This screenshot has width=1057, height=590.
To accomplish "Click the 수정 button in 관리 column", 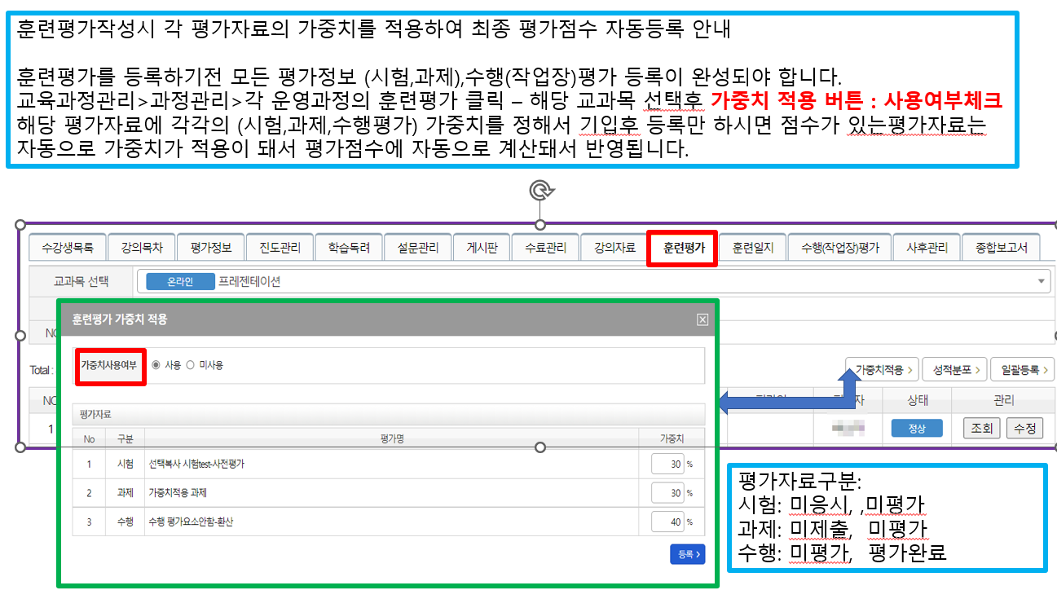I will click(x=1024, y=428).
